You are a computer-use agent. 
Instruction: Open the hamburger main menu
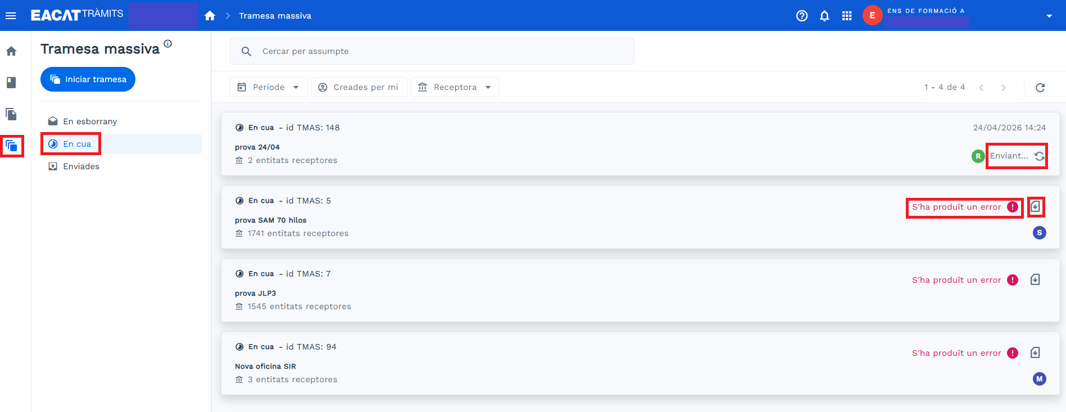click(11, 16)
